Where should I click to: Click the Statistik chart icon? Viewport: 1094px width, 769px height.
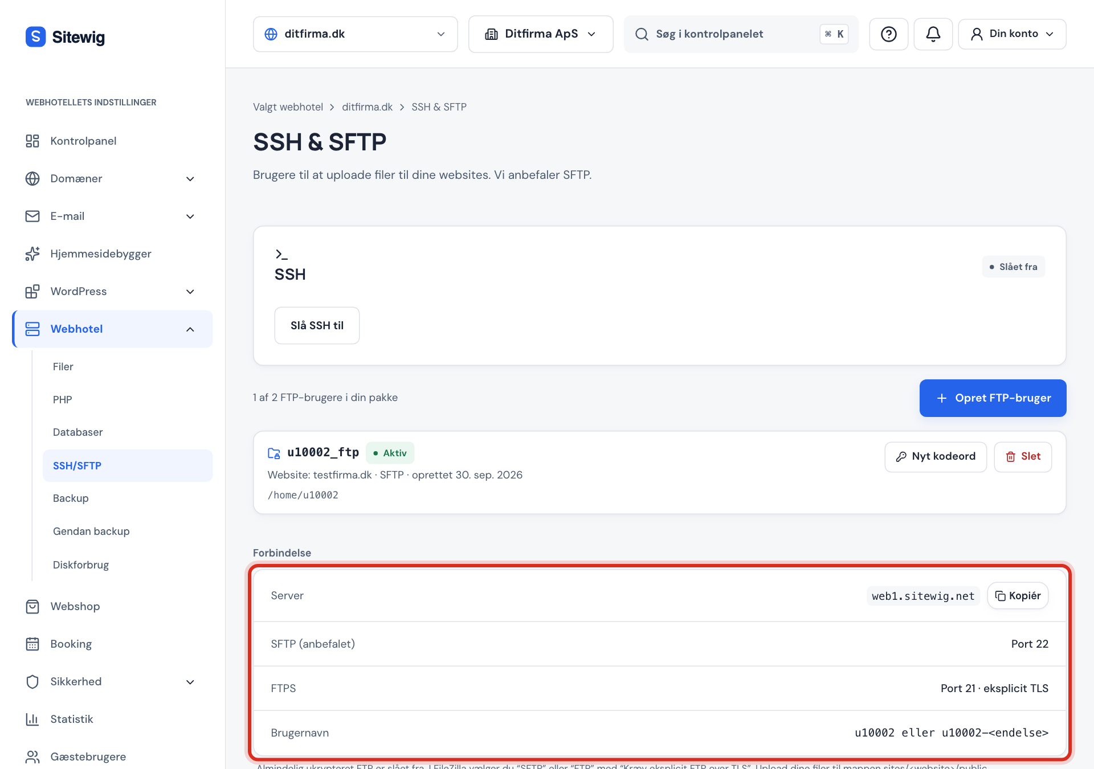point(32,719)
